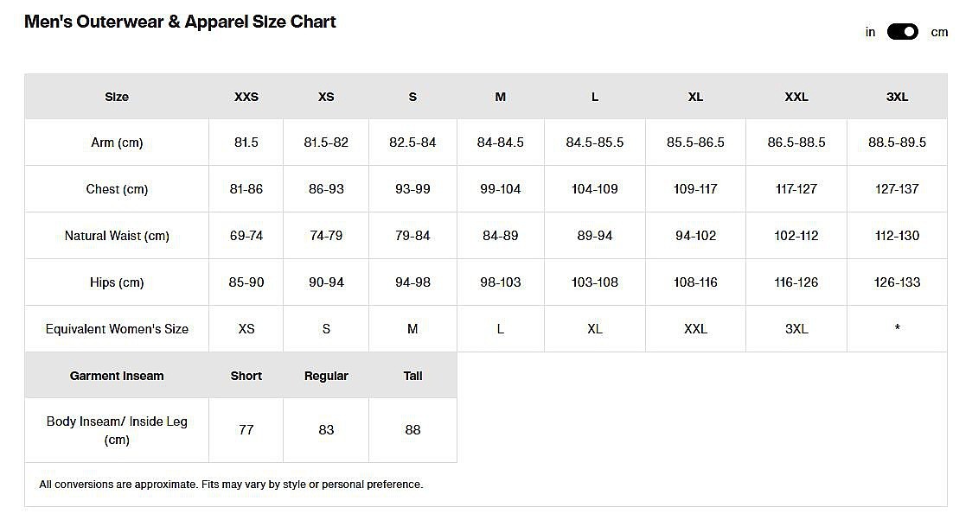The width and height of the screenshot is (972, 526).
Task: Select the Short inseam column header
Action: click(246, 376)
